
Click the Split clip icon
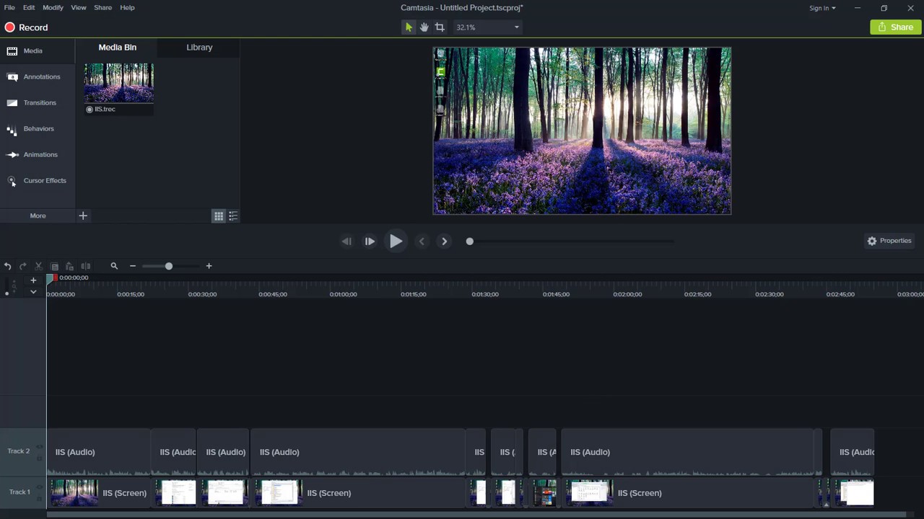pyautogui.click(x=85, y=266)
